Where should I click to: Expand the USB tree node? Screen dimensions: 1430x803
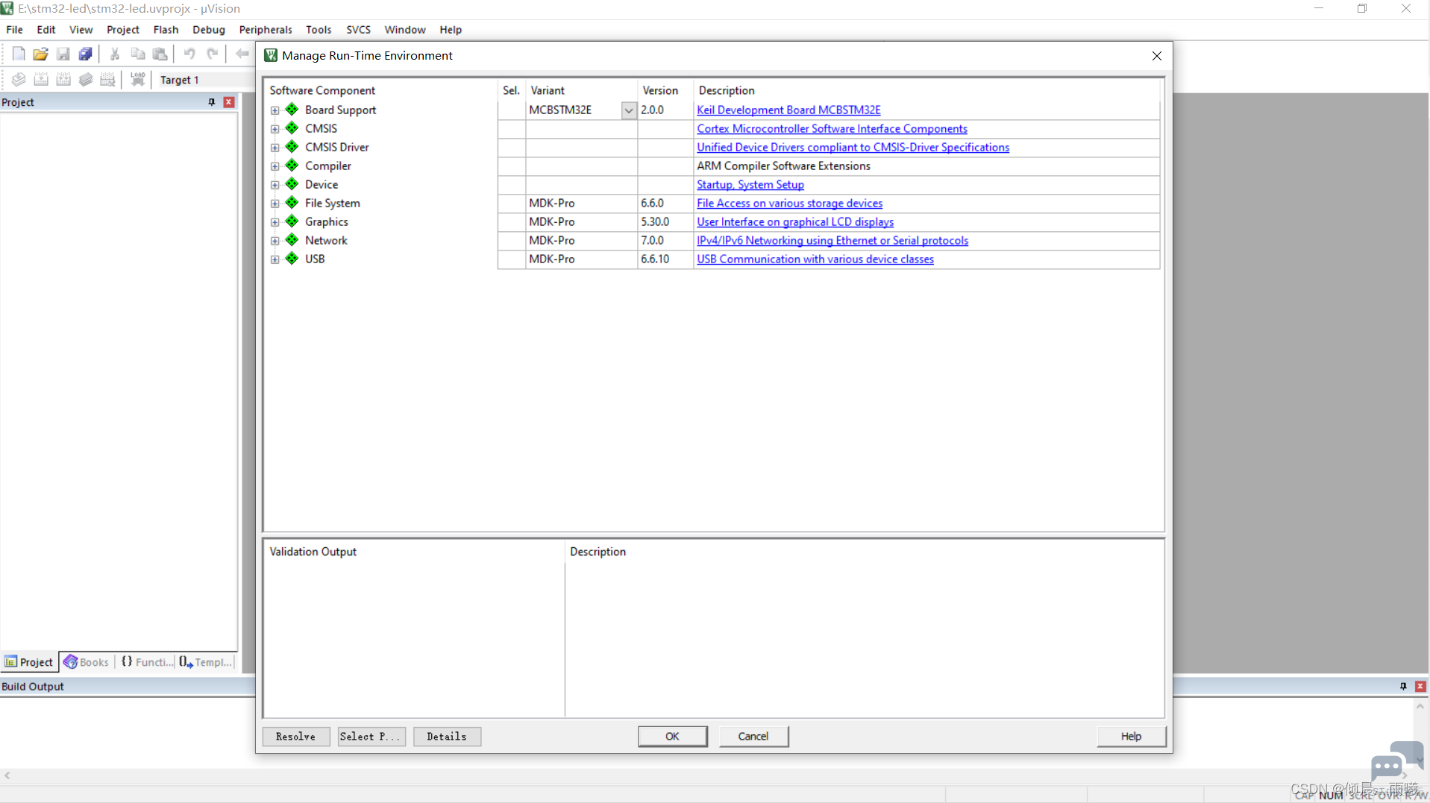(275, 259)
